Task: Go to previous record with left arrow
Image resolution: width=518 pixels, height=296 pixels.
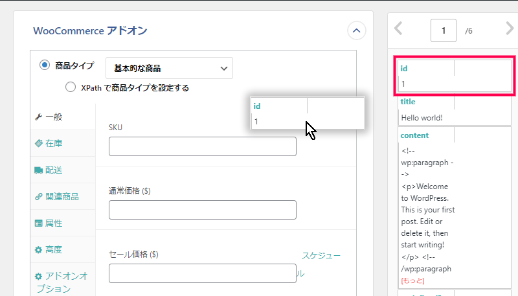Action: pyautogui.click(x=398, y=28)
